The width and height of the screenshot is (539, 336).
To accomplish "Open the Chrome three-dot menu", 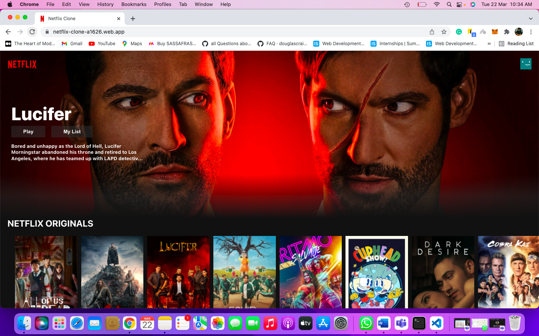I will tap(531, 32).
